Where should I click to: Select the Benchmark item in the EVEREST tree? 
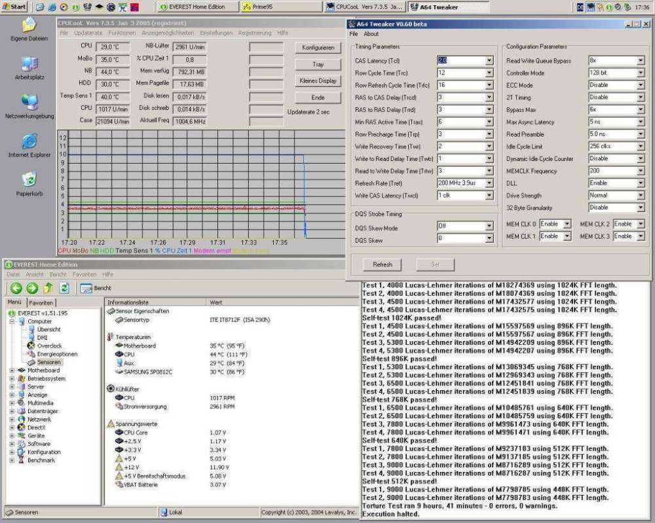(41, 460)
